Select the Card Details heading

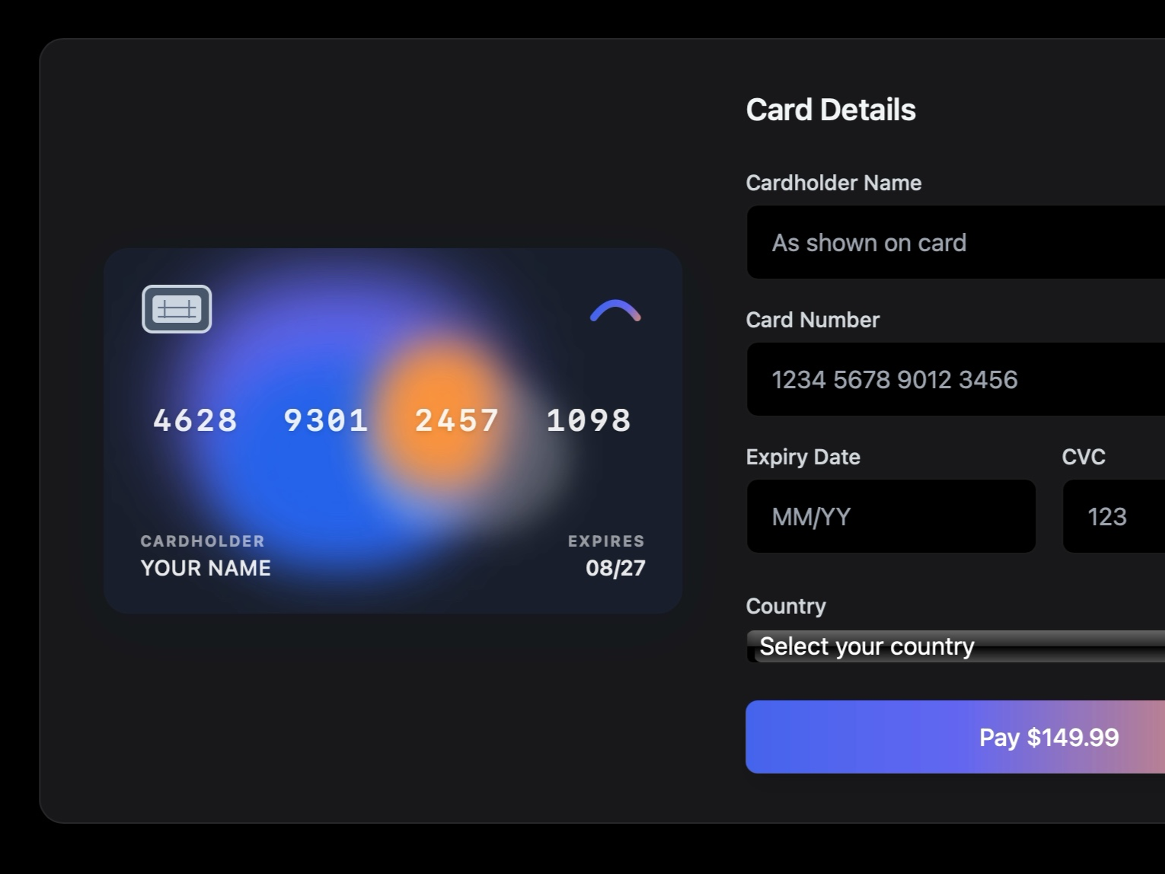pos(831,109)
